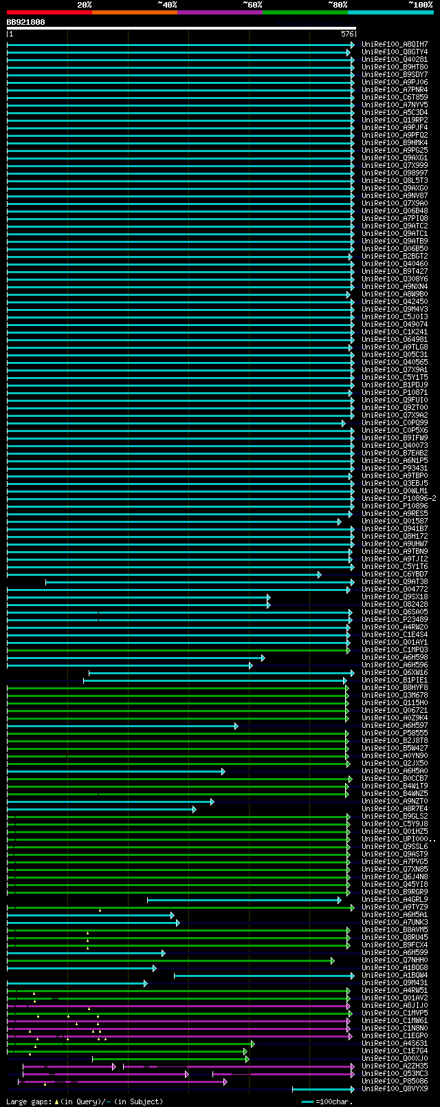The image size is (440, 1107).
Task: Select the UniRef100_C1K241 label
Action: pos(395,332)
